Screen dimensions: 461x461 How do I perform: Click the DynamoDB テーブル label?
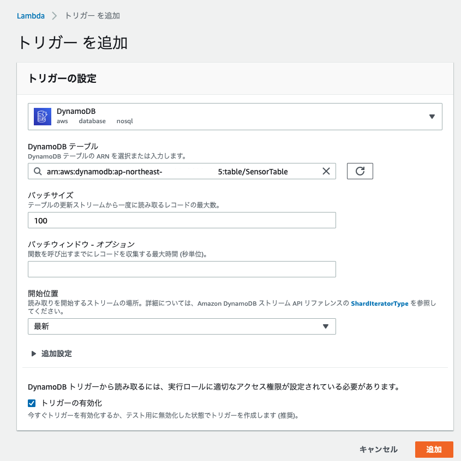(63, 146)
